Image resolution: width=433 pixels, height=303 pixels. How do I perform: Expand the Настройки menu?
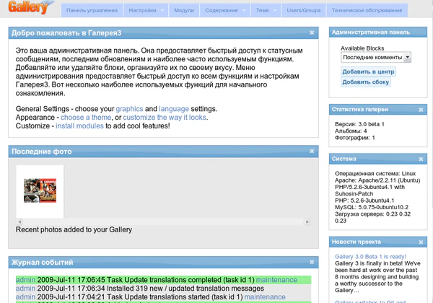point(146,12)
